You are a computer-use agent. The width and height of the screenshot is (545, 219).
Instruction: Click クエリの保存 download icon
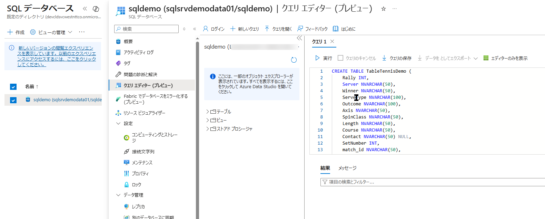384,58
